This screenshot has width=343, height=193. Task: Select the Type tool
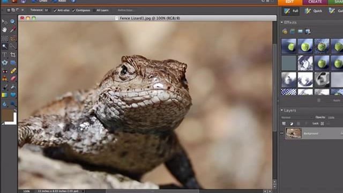(x=4, y=55)
